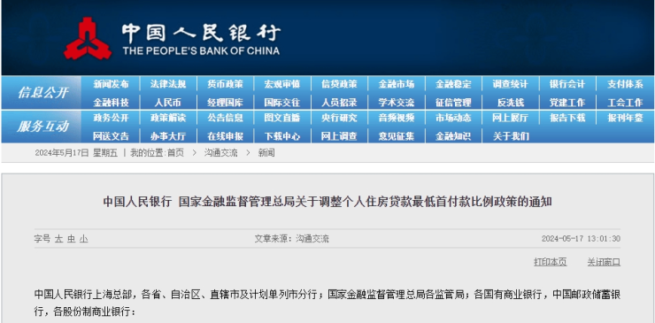Click the 关闭窗口 close window link
This screenshot has height=323, width=655.
pos(604,262)
